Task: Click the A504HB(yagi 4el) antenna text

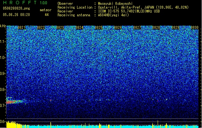Action: click(x=113, y=15)
